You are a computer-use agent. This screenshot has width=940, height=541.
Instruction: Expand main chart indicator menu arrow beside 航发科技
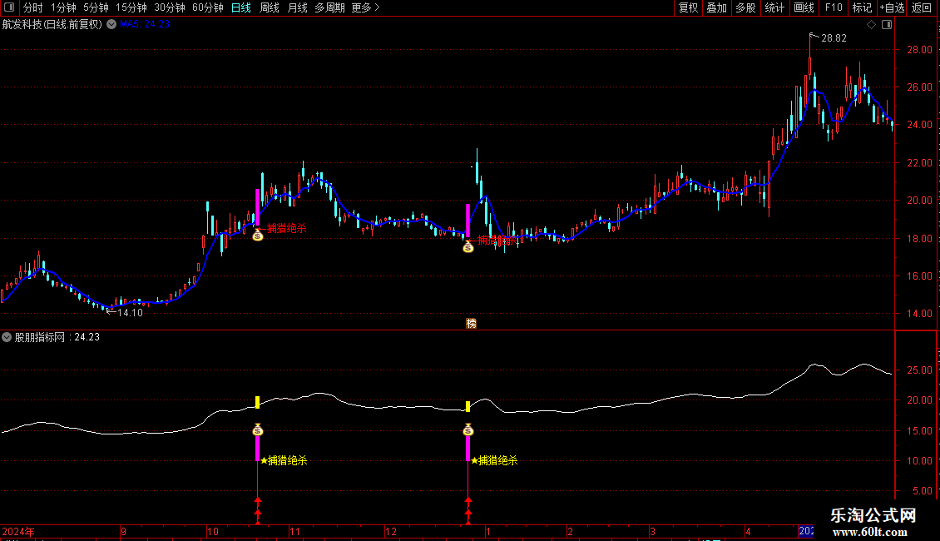coord(111,24)
